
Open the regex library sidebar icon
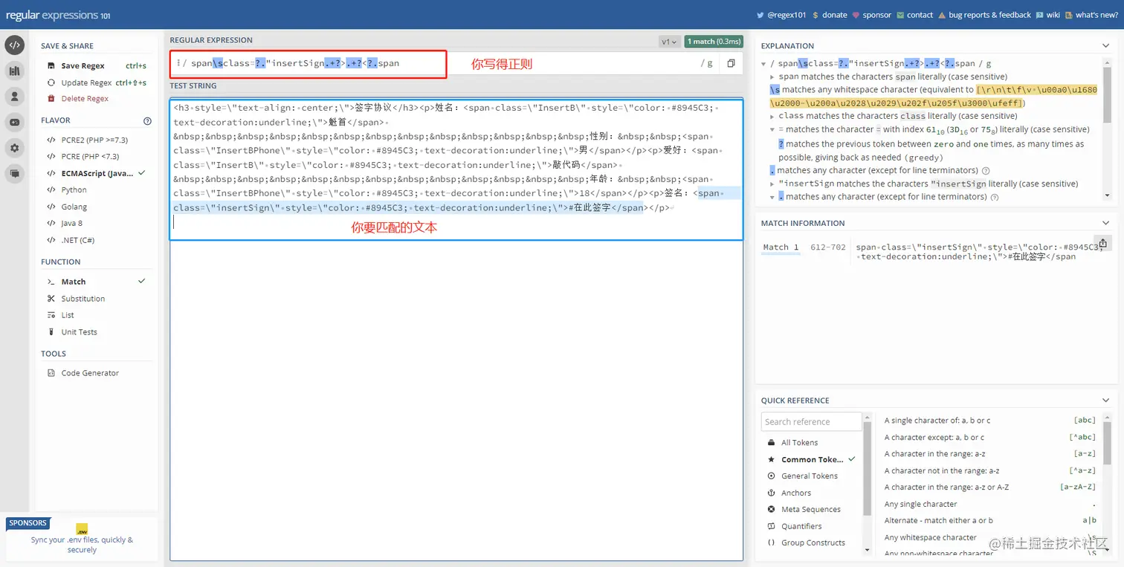tap(14, 71)
